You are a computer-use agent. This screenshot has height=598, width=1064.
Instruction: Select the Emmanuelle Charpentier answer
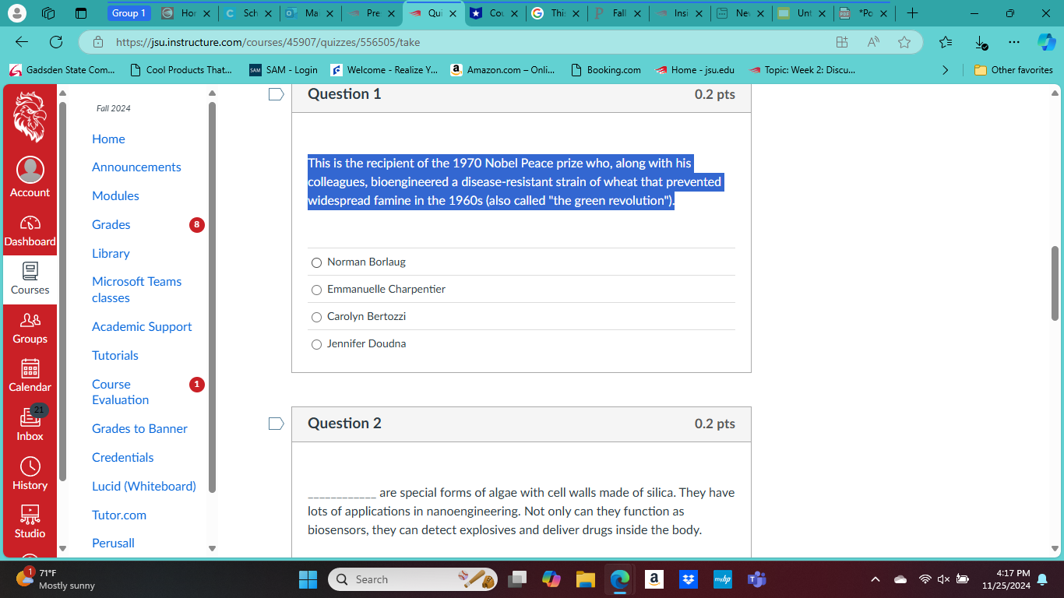point(316,290)
